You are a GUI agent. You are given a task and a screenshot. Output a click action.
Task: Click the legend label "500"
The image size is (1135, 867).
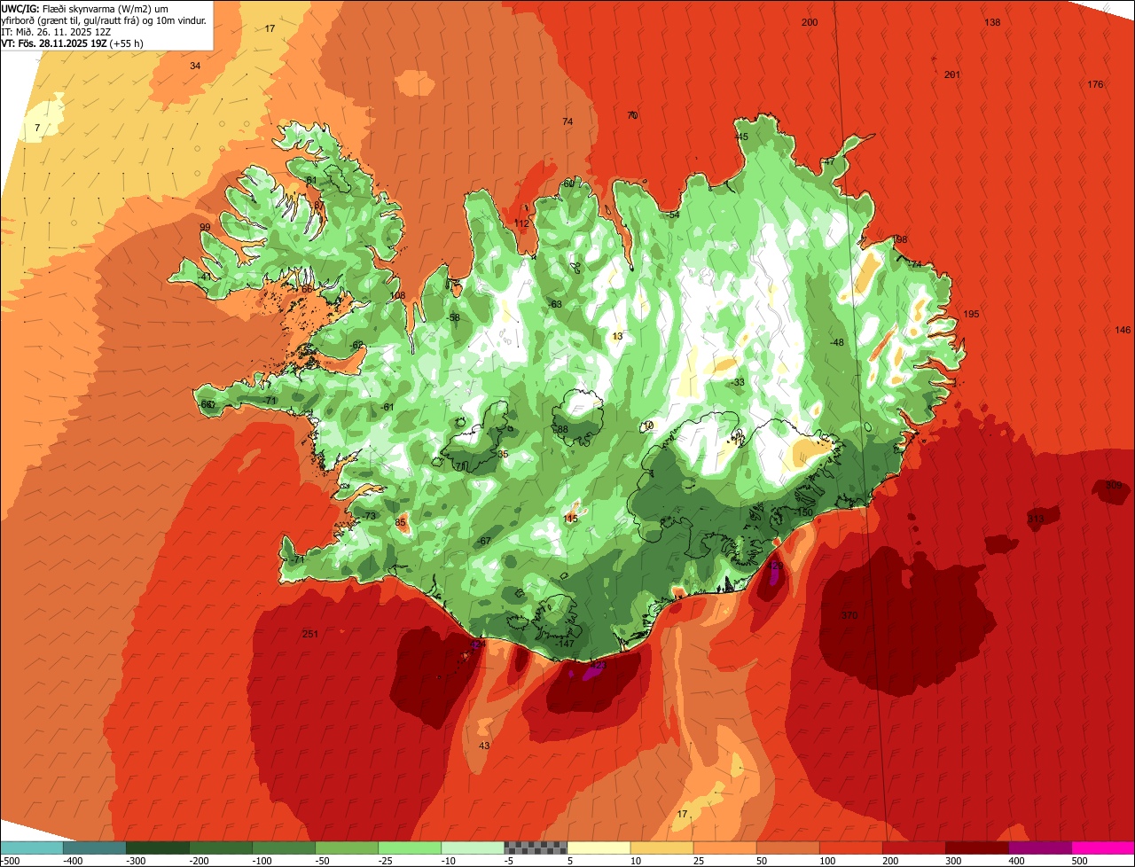(x=1081, y=861)
